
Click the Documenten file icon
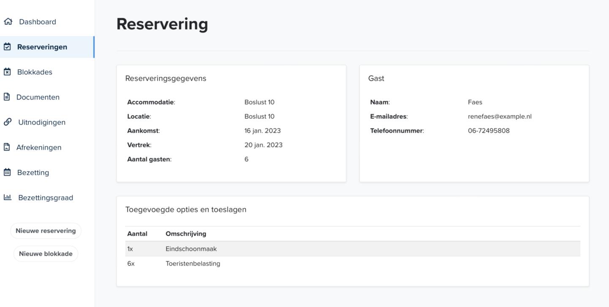click(7, 97)
